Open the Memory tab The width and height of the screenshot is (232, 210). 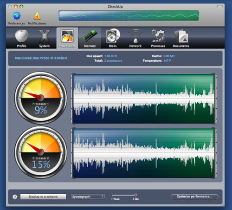(90, 39)
